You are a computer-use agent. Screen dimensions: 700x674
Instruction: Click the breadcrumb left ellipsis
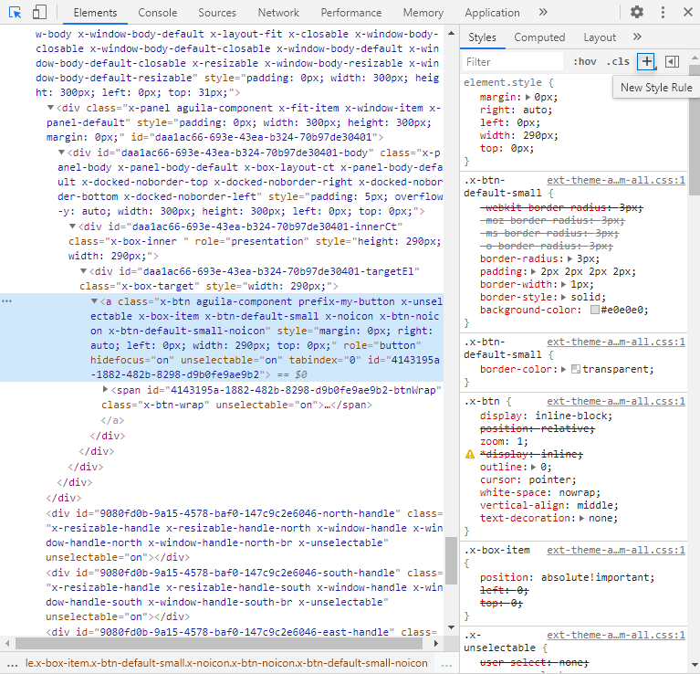[x=13, y=664]
